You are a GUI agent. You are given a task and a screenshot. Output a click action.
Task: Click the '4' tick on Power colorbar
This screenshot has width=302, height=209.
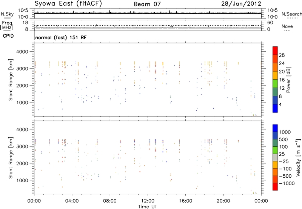(x=280, y=104)
